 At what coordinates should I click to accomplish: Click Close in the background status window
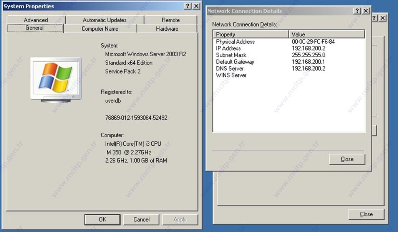[x=366, y=214]
